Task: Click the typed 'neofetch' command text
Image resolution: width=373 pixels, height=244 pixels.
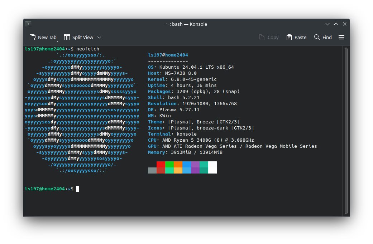Action: click(x=87, y=49)
